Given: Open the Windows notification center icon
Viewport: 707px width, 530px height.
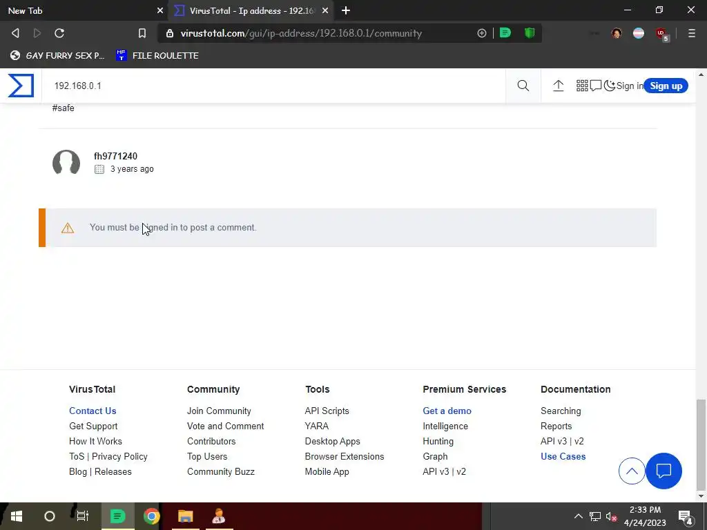Looking at the screenshot, I should click(x=686, y=516).
